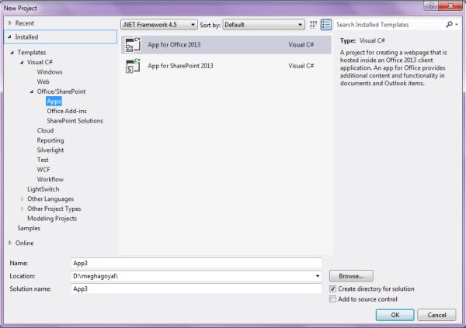
Task: Select App for SharePoint 2013 template
Action: tap(226, 66)
